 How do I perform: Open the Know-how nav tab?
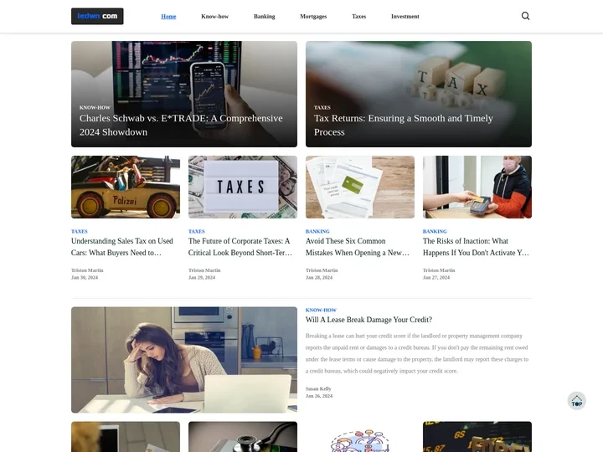tap(214, 17)
